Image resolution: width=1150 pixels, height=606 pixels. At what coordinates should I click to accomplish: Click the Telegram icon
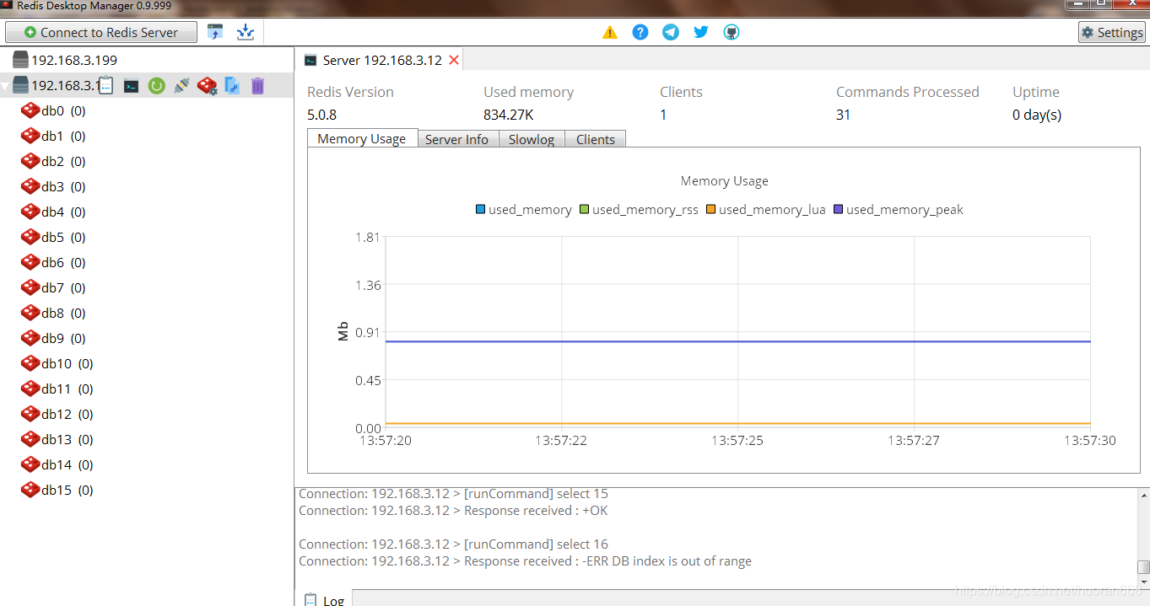coord(671,32)
